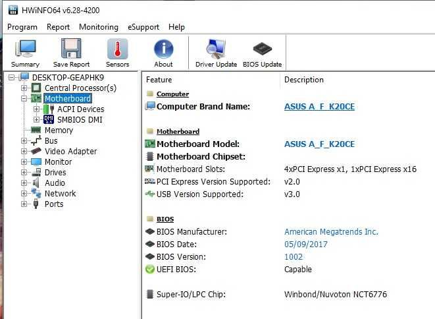Click the 4xPCI Express x1 slots value
The height and width of the screenshot is (319, 435).
(x=350, y=169)
